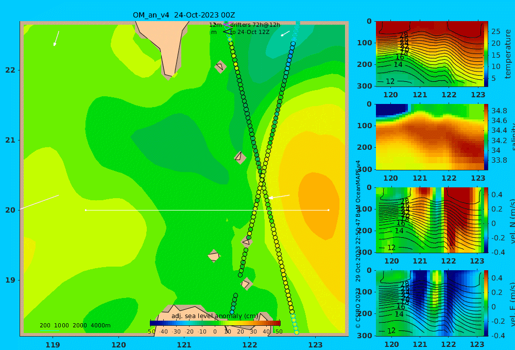Click longitude label 120 on main map

click(118, 345)
